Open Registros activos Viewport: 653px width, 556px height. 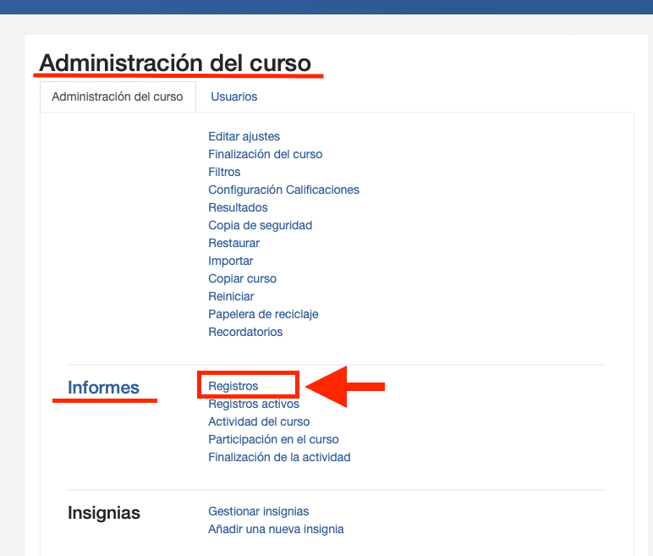coord(254,404)
